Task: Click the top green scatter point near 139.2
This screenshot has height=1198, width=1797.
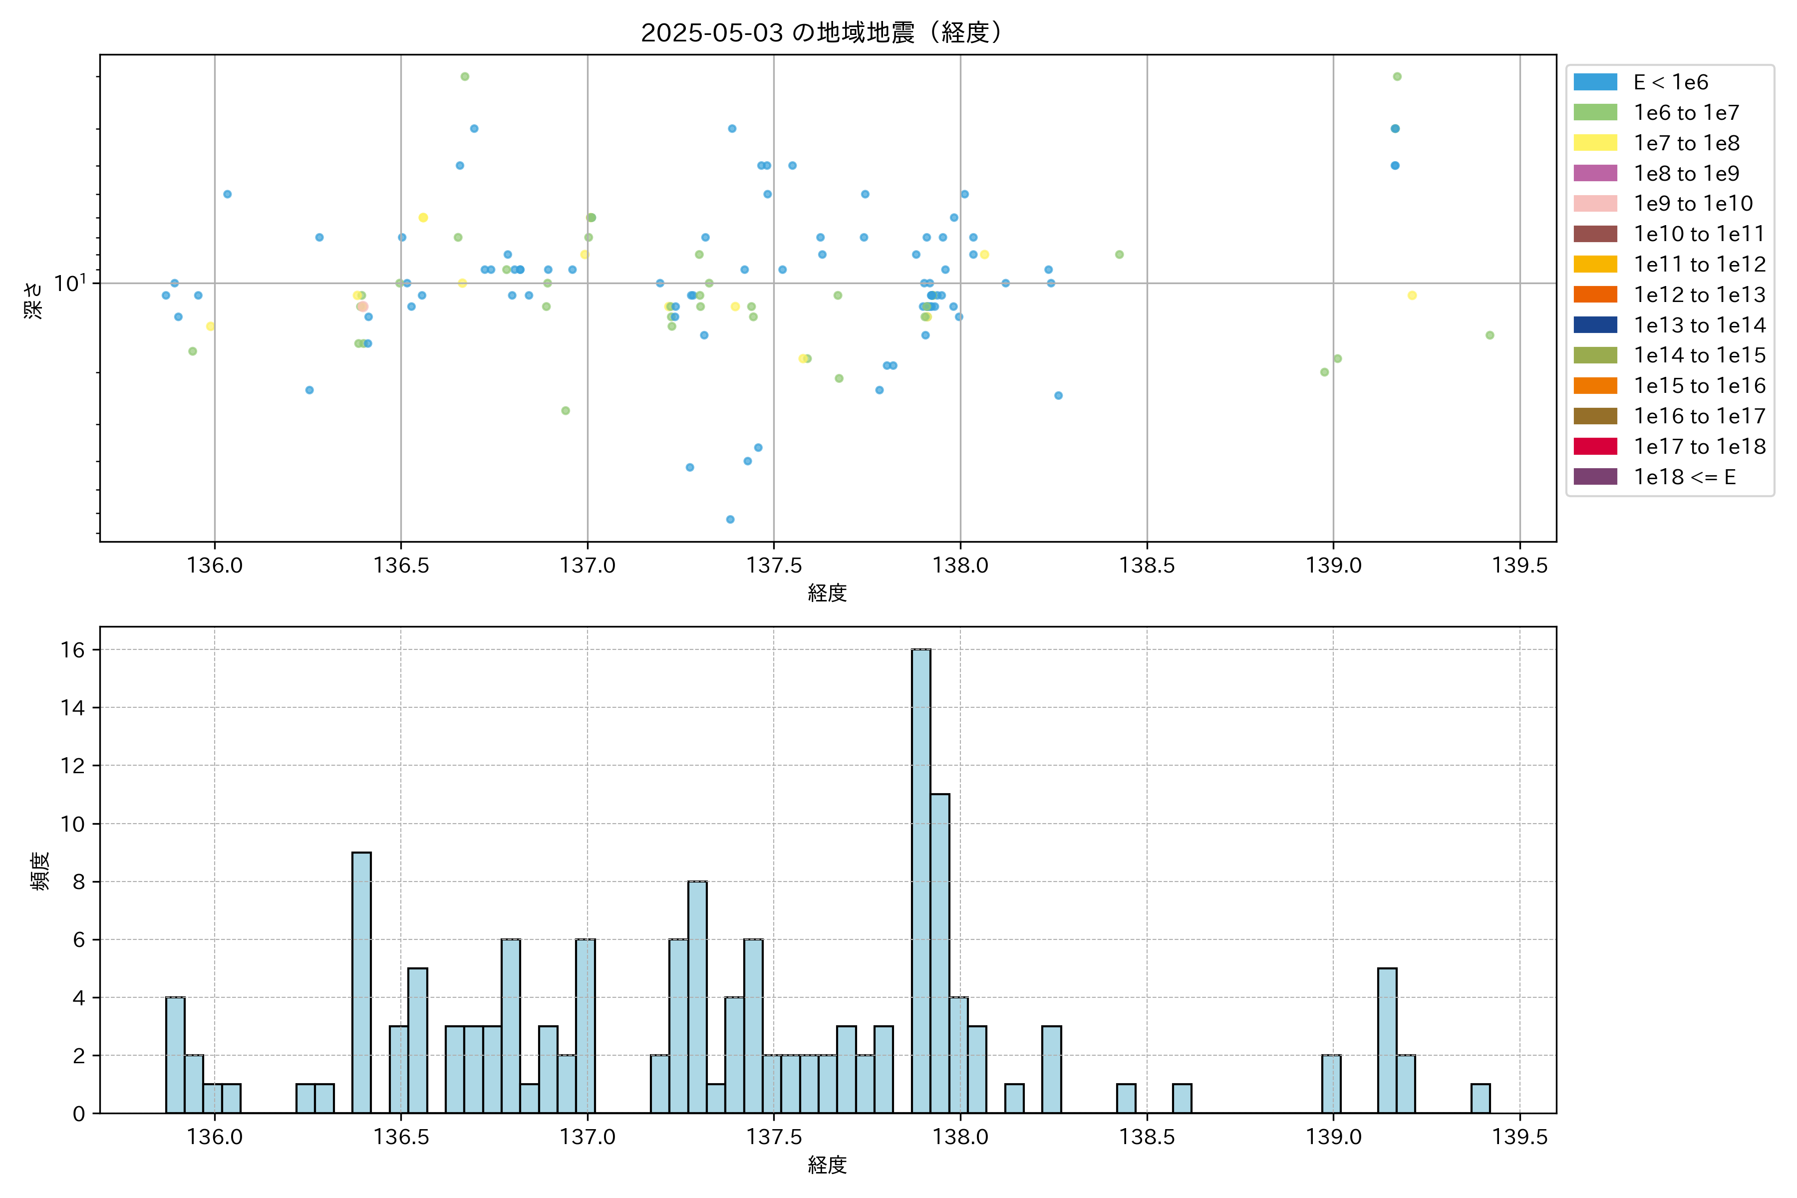Action: (x=1397, y=76)
